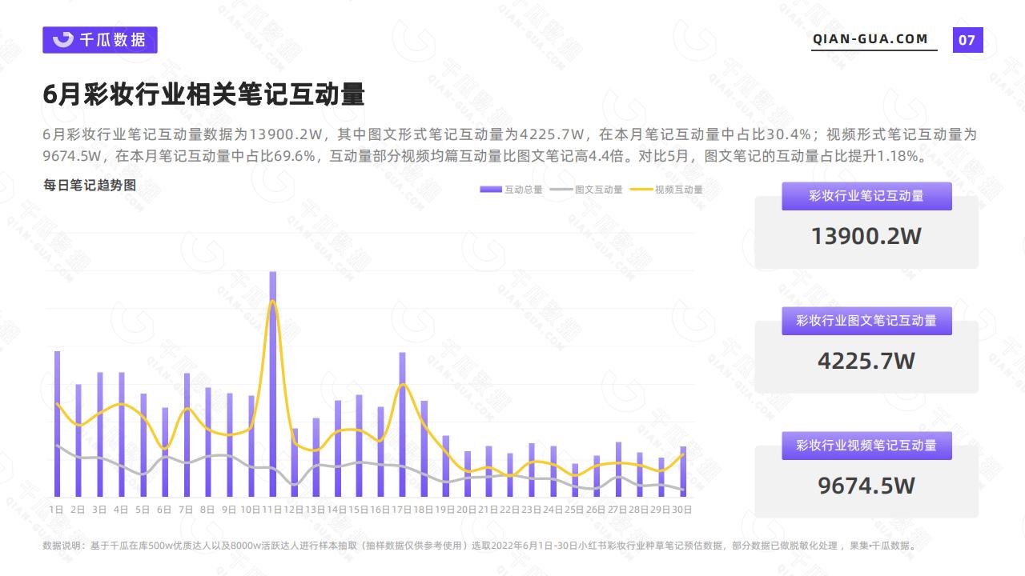Click the 彩妆行业图文笔记互动量 label
Screen dimensions: 1025x576
866,321
